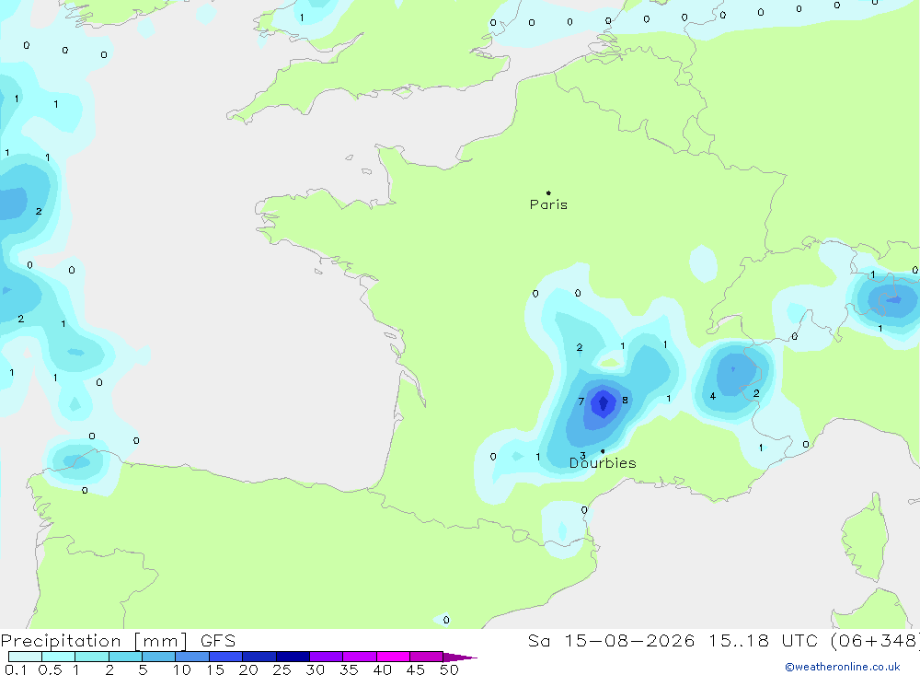920x675 pixels.
Task: Click the (06+348) forecast offset text
Action: tap(875, 640)
